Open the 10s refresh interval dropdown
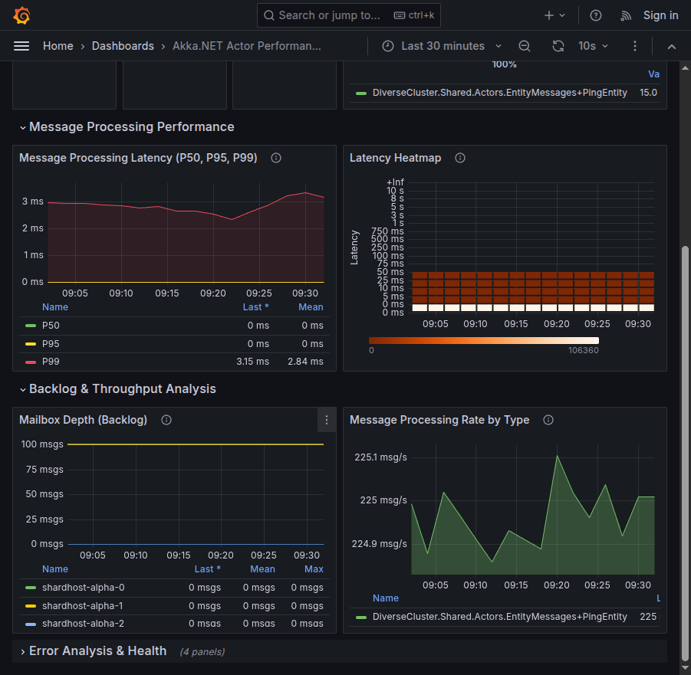 594,46
